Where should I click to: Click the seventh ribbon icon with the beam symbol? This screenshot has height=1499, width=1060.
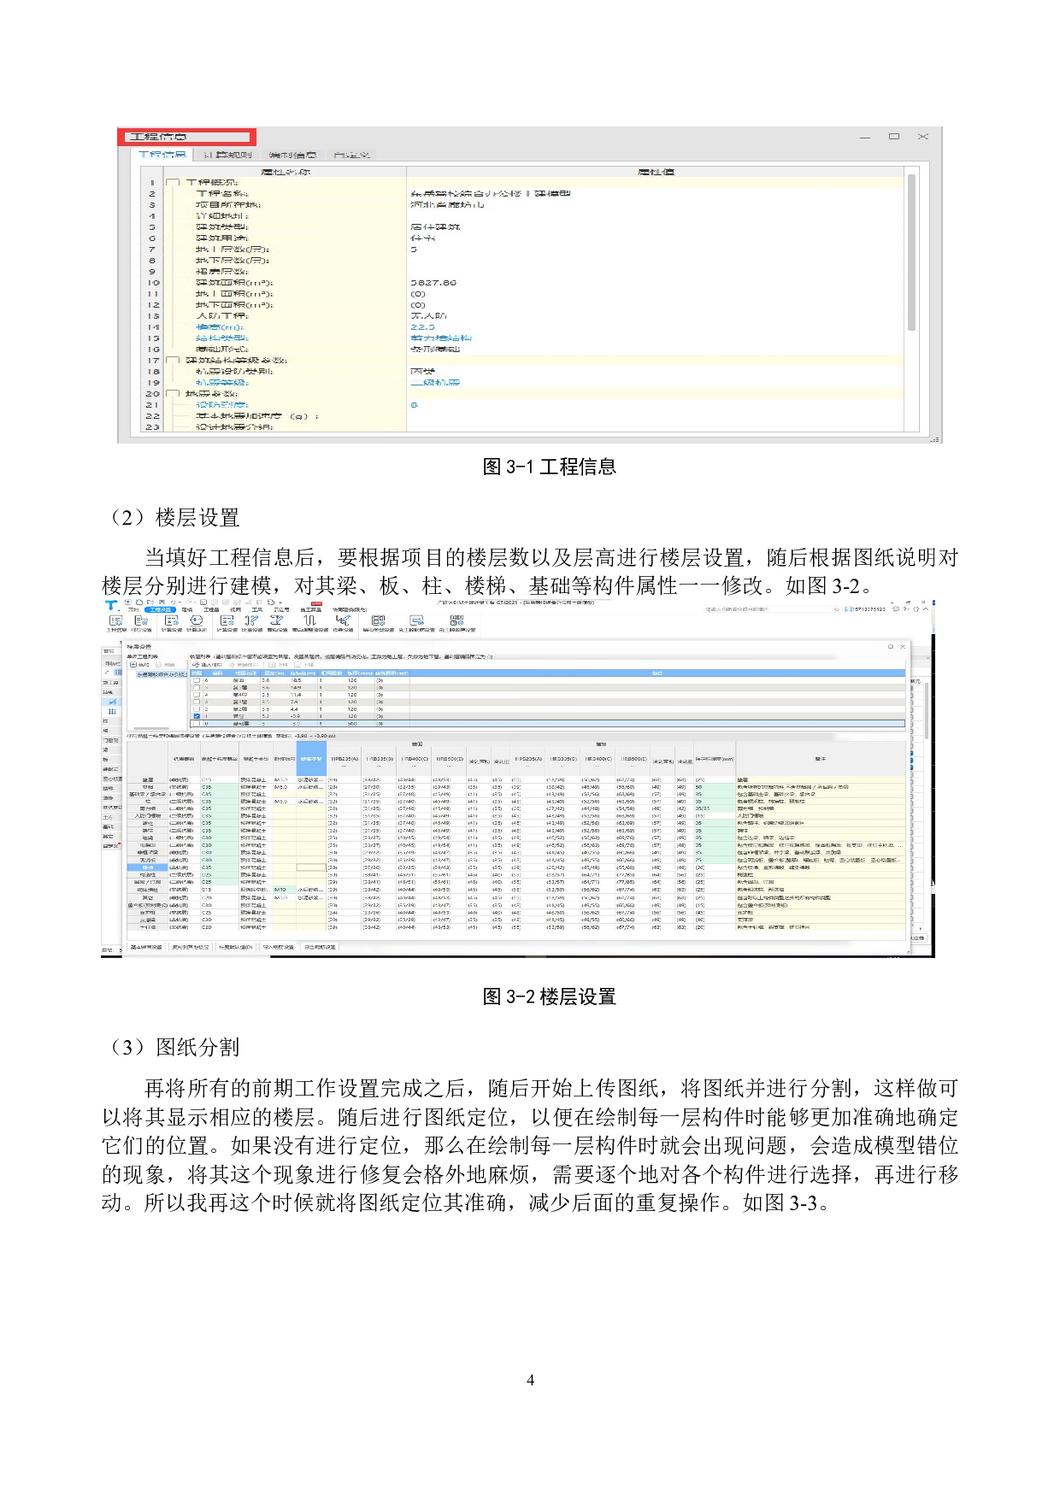[x=277, y=620]
